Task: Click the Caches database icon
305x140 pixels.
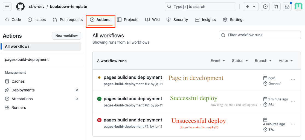Action: click(7, 81)
